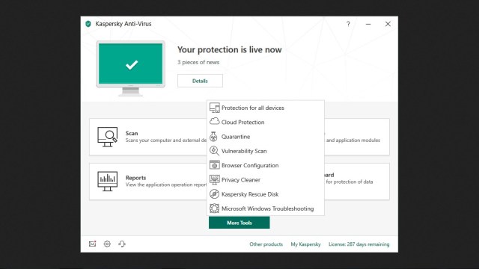Choose Privacy Cleaner from the menu
479x269 pixels.
[x=265, y=179]
